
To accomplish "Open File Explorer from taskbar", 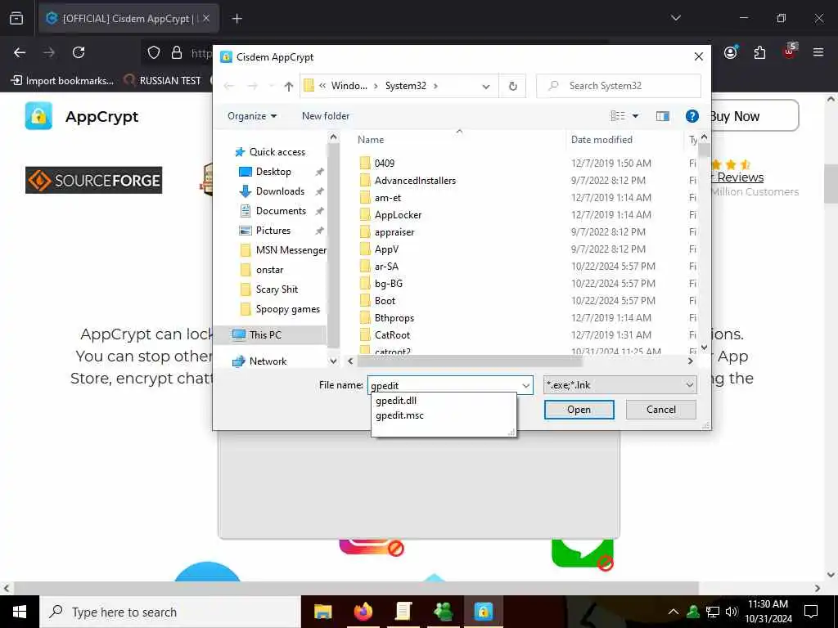I will click(x=322, y=612).
